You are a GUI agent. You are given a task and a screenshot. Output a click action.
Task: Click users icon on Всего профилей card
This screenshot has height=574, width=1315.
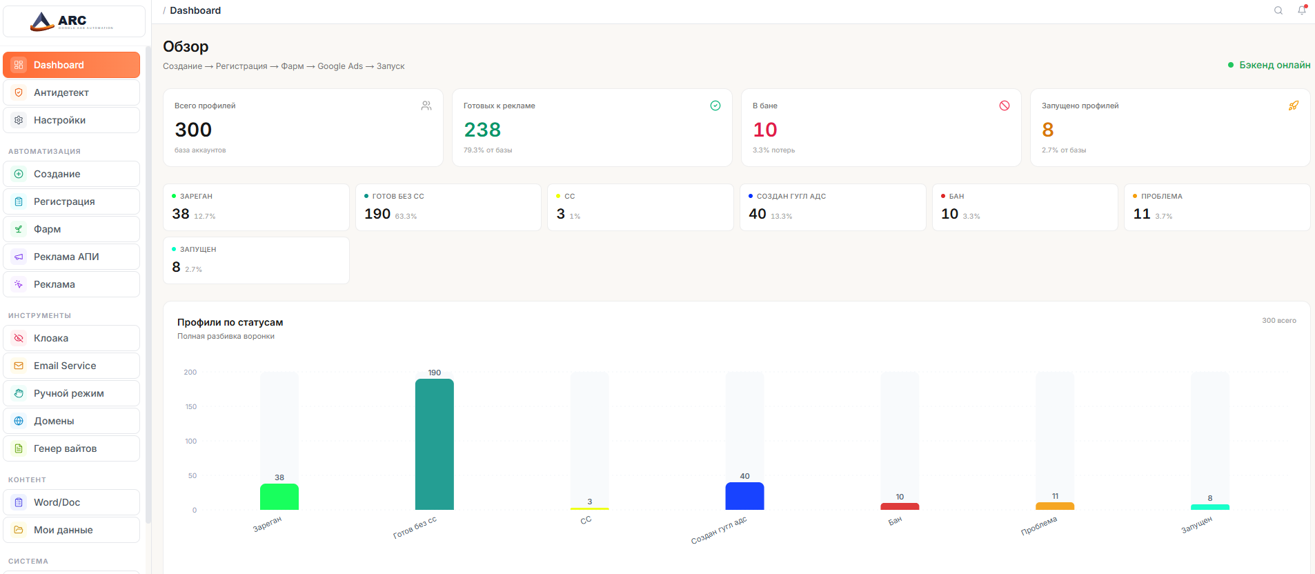point(426,106)
